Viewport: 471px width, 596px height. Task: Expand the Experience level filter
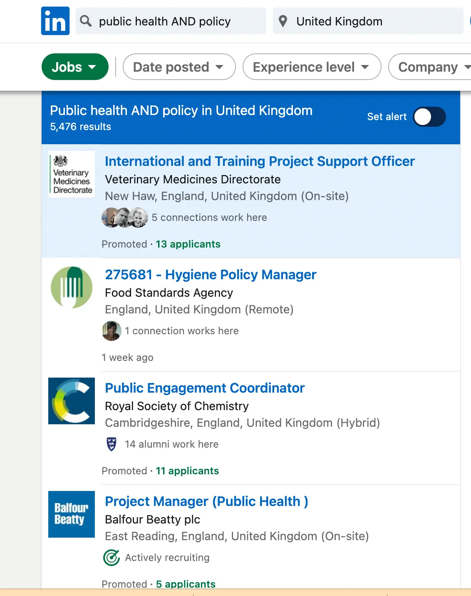coord(312,67)
